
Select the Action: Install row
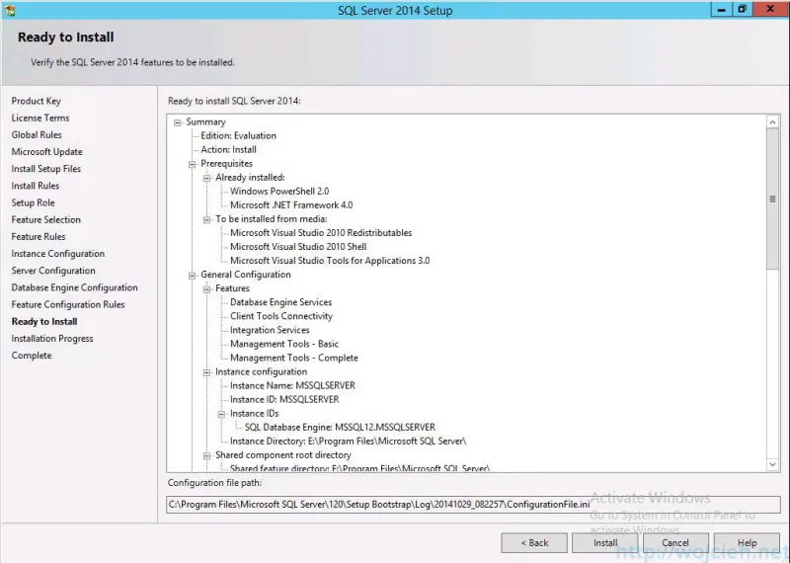tap(228, 150)
